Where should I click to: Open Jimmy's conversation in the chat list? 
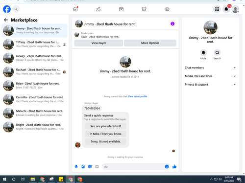[x=34, y=30]
